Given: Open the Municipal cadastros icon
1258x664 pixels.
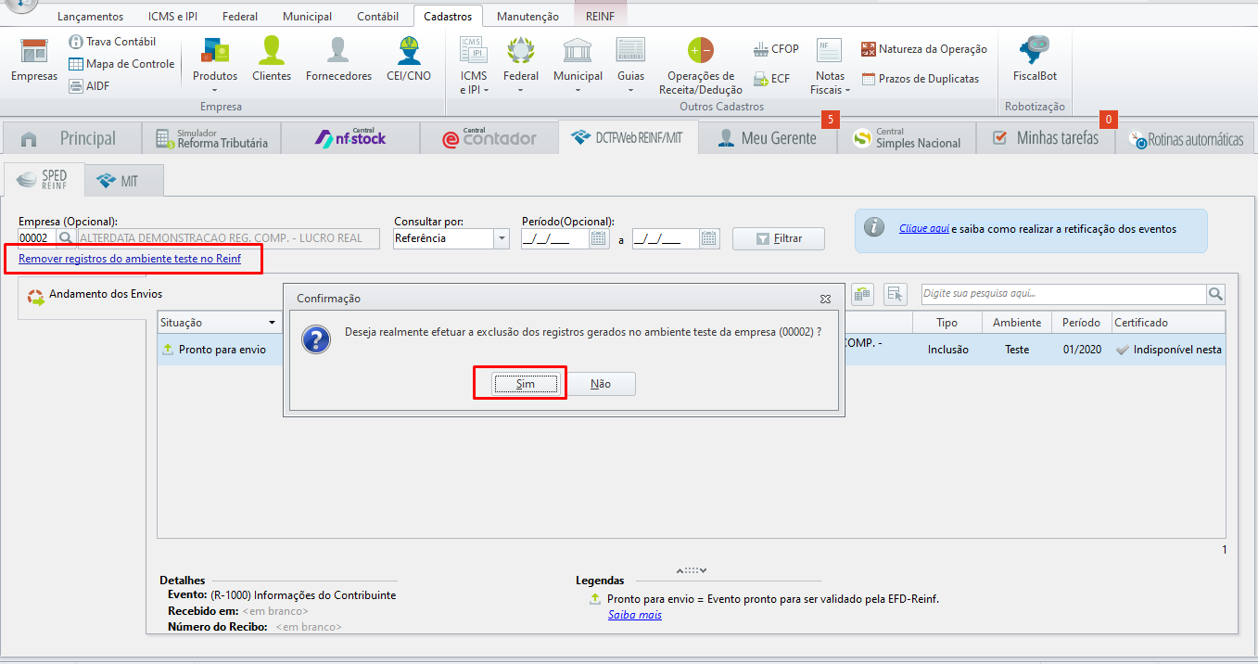Looking at the screenshot, I should (578, 63).
